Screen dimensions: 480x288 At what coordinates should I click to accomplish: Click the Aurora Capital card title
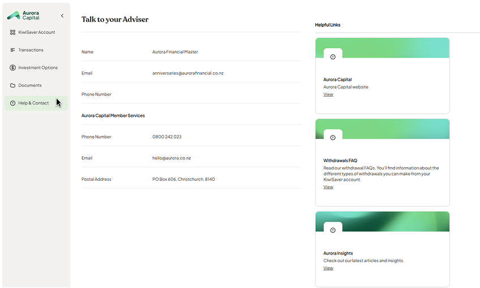pos(337,80)
